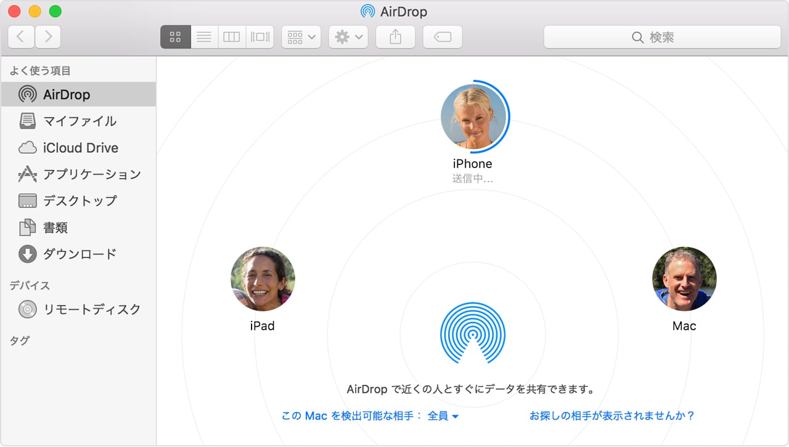This screenshot has height=447, width=789.
Task: Open 書類 in the sidebar
Action: (x=78, y=228)
